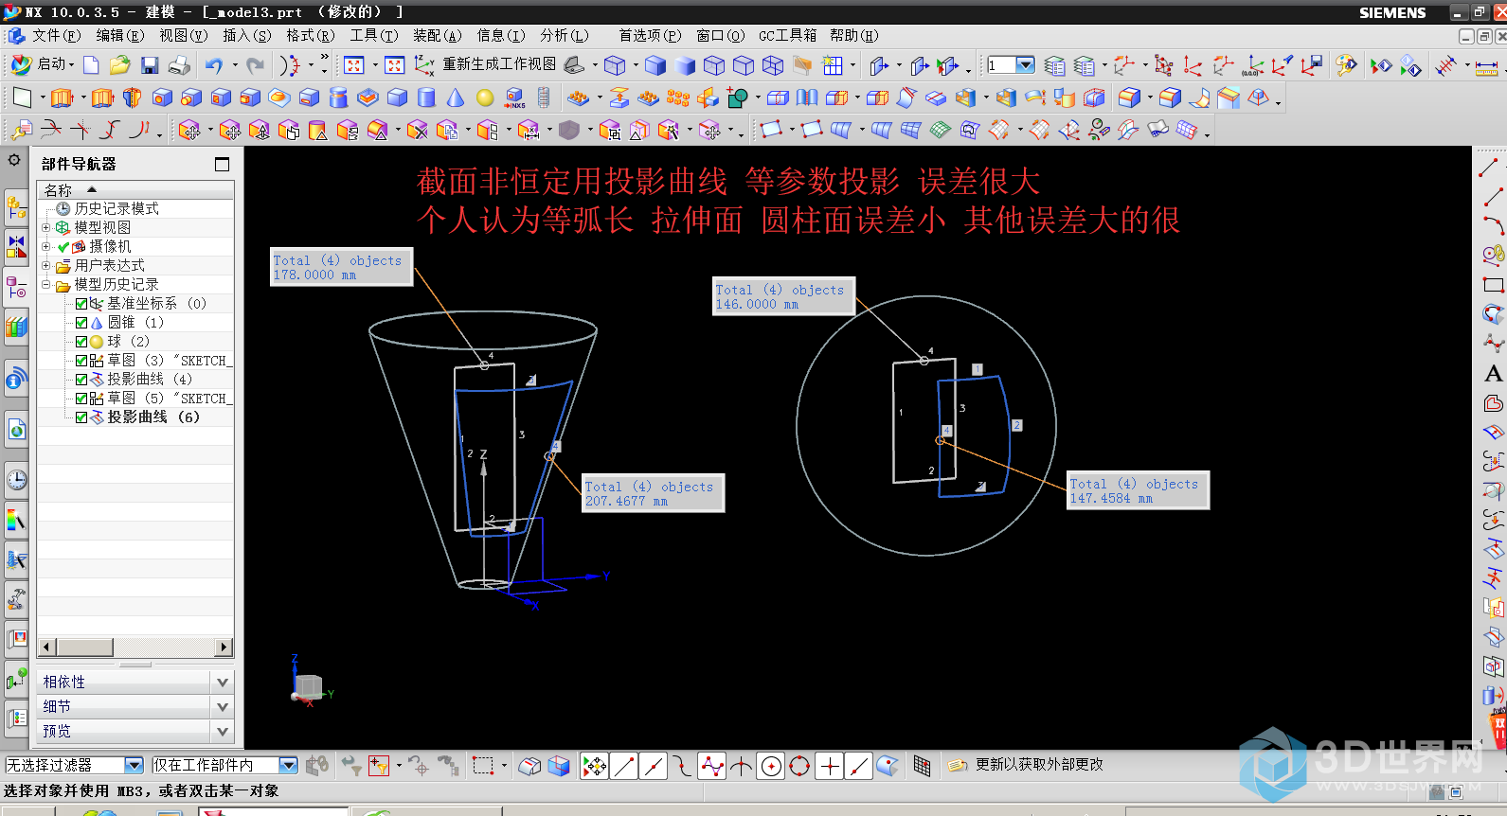Click the Measure Distance ruler icon
This screenshot has height=816, width=1507.
(1486, 66)
